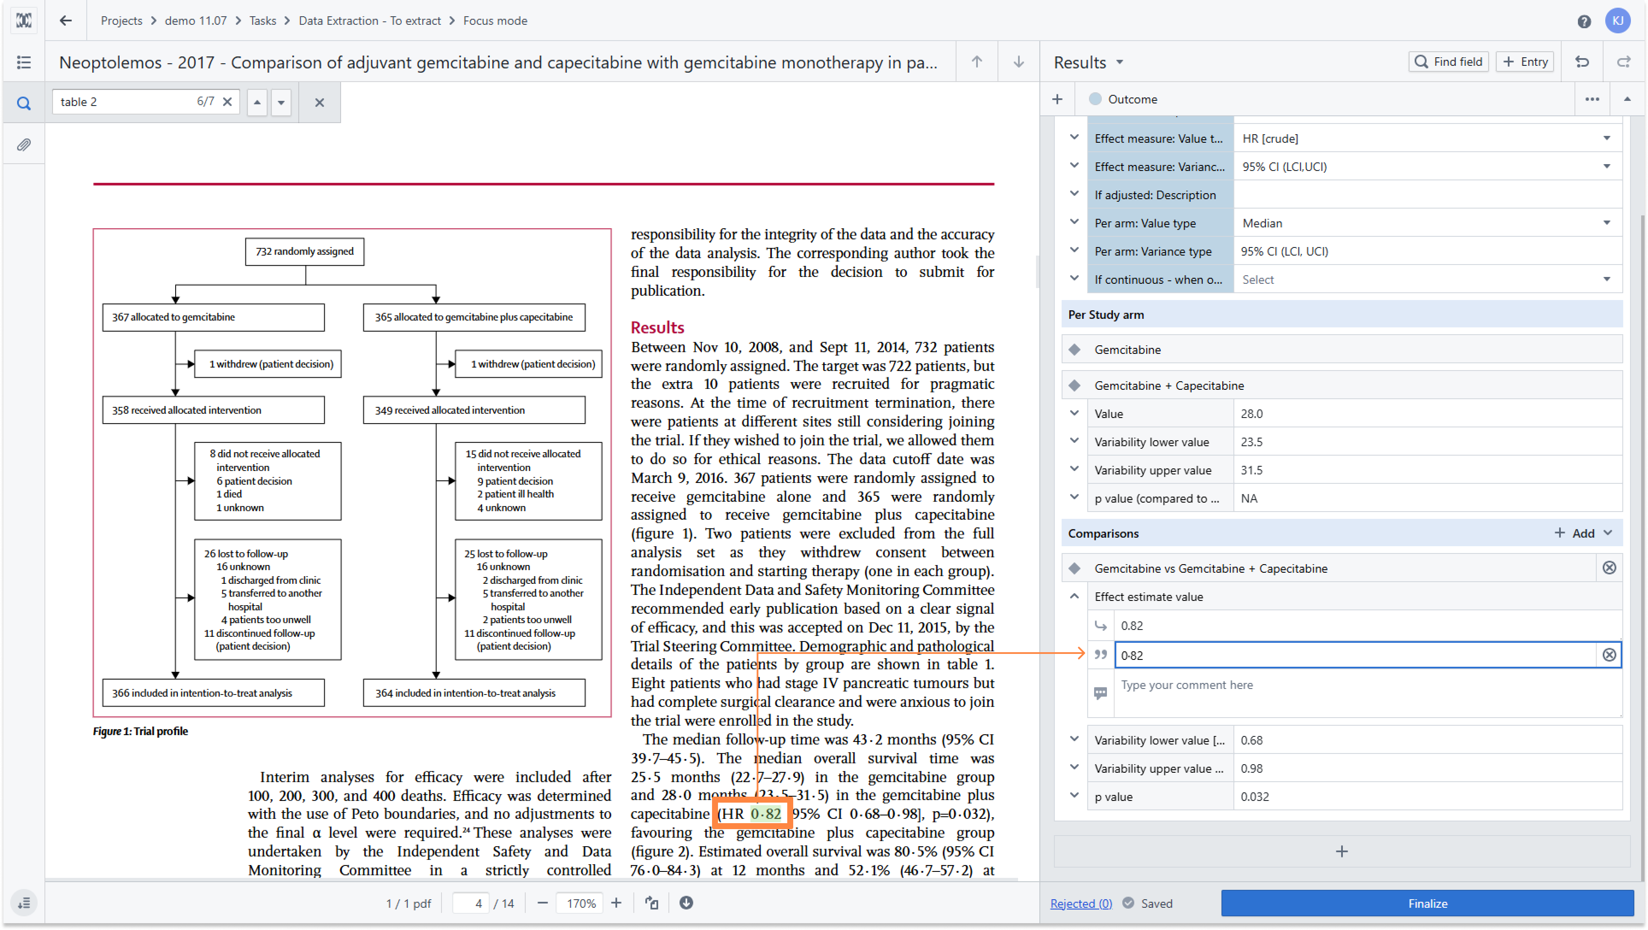
Task: Go to previous document with up arrow
Action: 976,62
